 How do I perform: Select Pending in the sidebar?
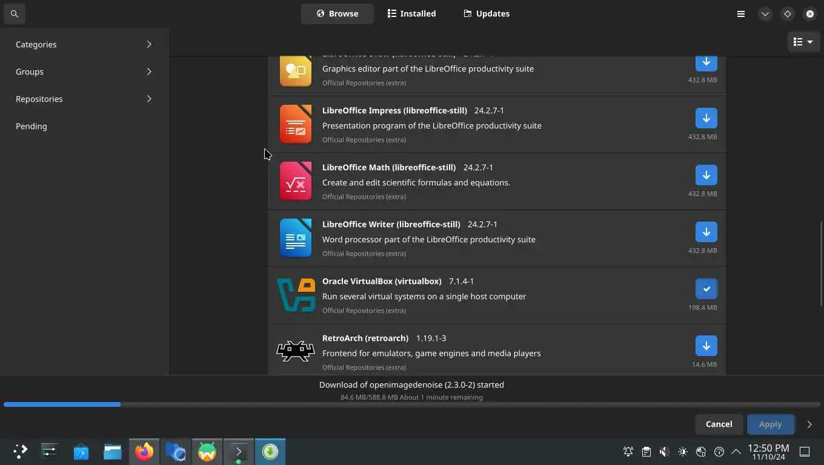pyautogui.click(x=84, y=126)
